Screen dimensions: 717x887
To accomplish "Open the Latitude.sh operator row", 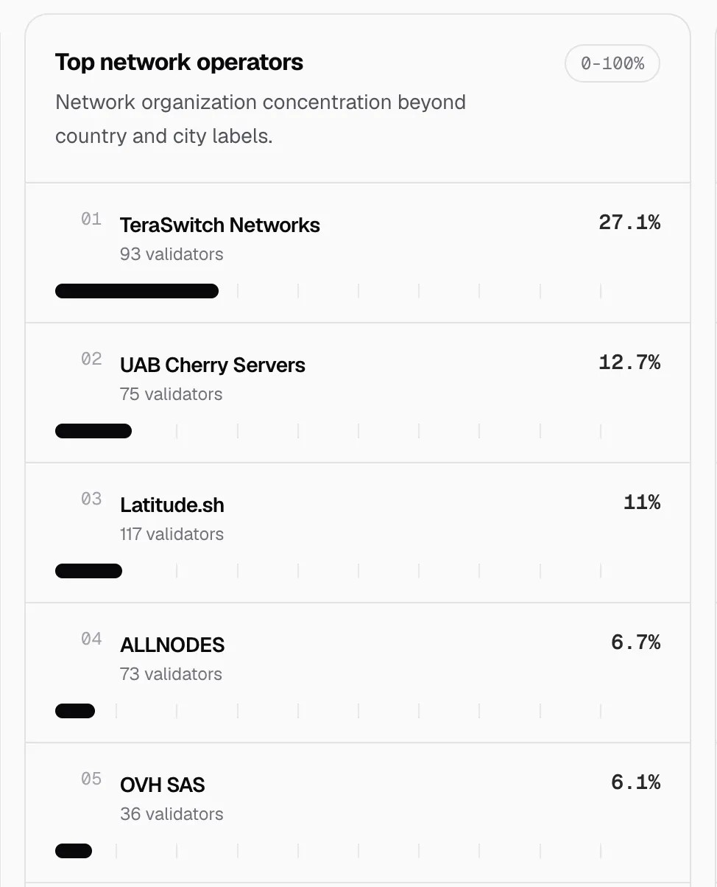I will 358,533.
